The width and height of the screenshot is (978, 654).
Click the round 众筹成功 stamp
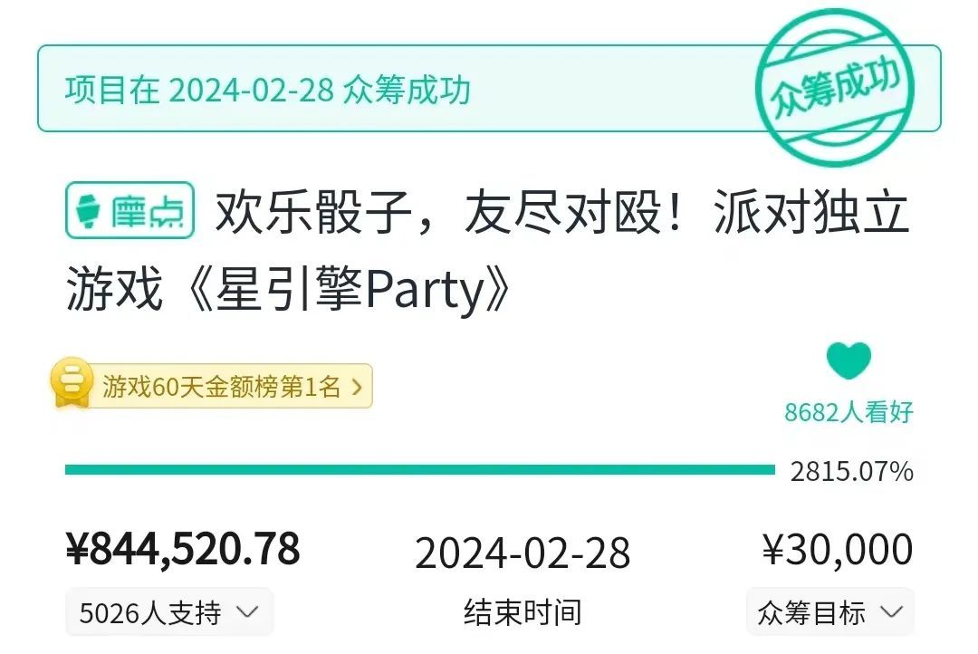(x=835, y=91)
